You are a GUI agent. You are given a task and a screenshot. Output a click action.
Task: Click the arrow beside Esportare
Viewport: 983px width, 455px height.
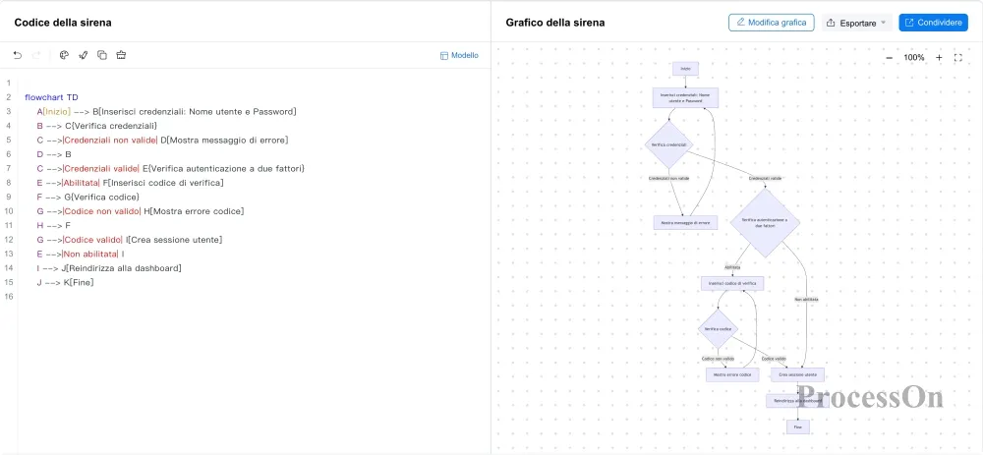coord(884,23)
